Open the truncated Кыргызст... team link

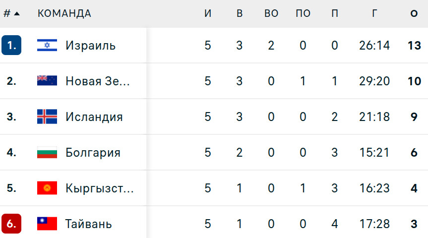point(99,188)
